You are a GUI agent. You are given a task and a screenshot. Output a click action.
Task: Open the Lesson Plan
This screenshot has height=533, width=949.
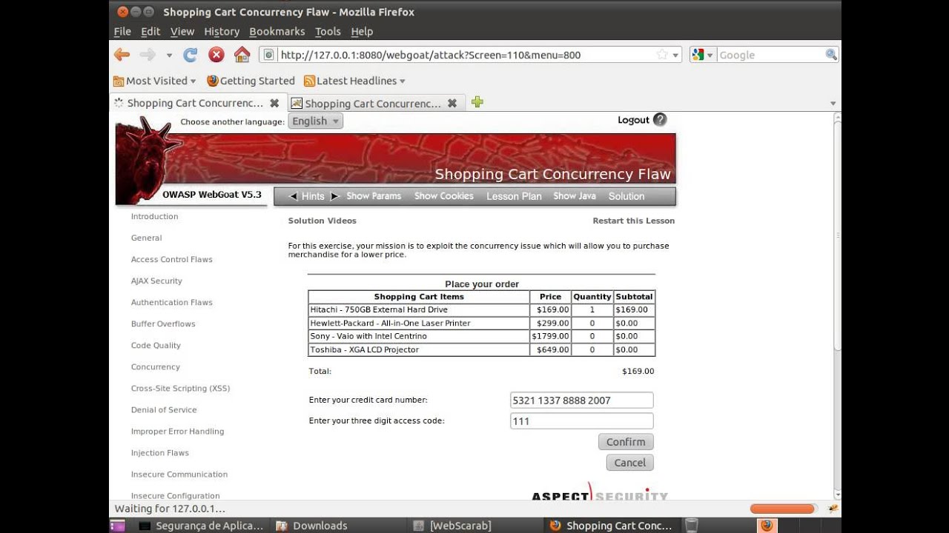[514, 196]
